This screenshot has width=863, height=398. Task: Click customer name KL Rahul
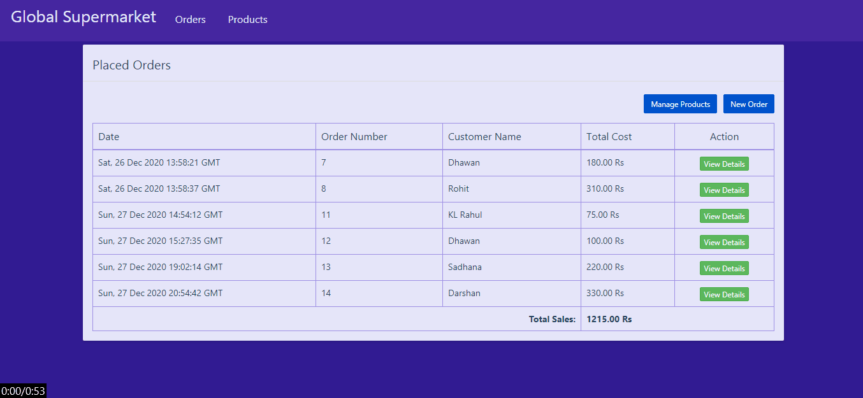tap(465, 215)
